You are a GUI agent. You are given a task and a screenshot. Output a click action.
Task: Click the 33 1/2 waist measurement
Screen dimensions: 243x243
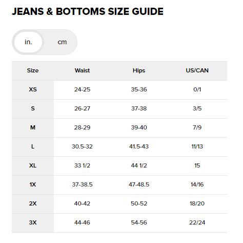pyautogui.click(x=82, y=165)
